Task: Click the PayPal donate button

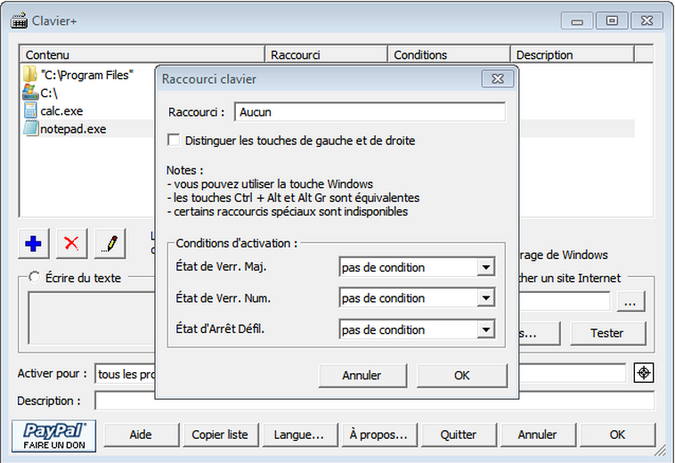Action: click(54, 435)
